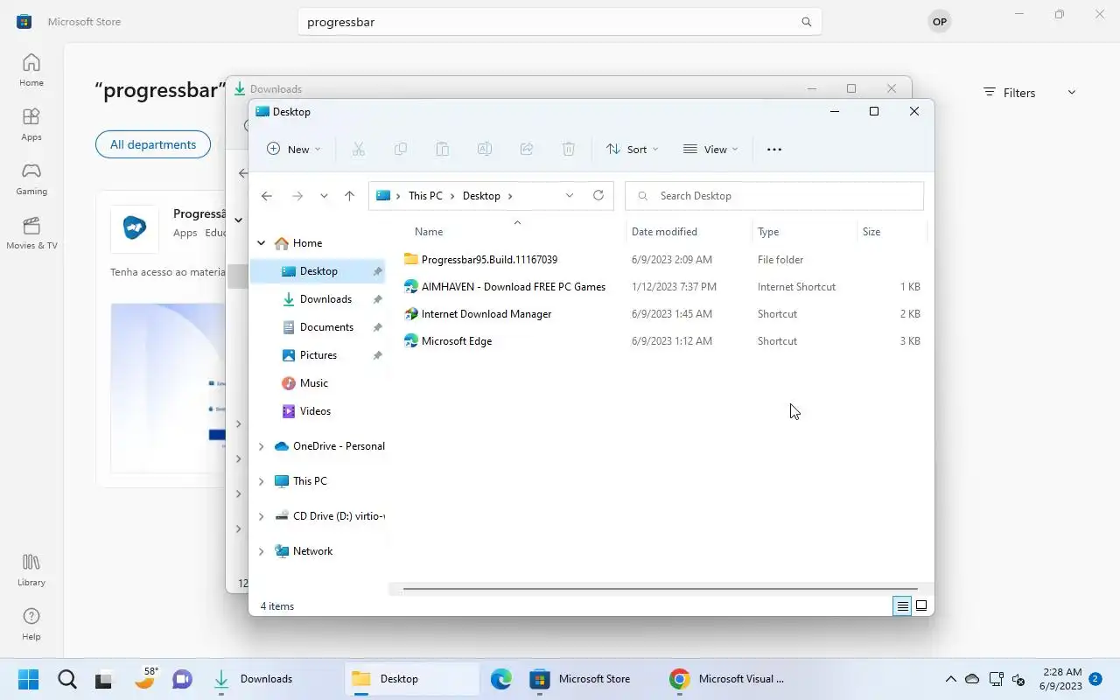Screen dimensions: 1120x700
Task: Select Videos in navigation pane
Action: pos(318,411)
